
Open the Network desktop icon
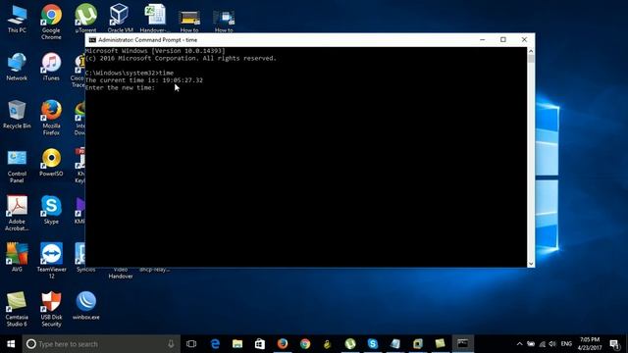point(17,67)
